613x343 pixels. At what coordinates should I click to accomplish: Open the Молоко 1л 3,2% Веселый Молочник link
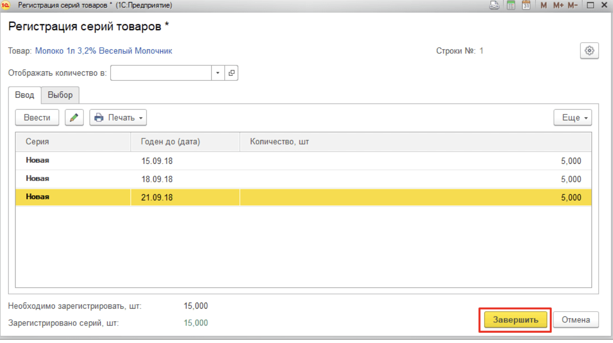click(103, 51)
